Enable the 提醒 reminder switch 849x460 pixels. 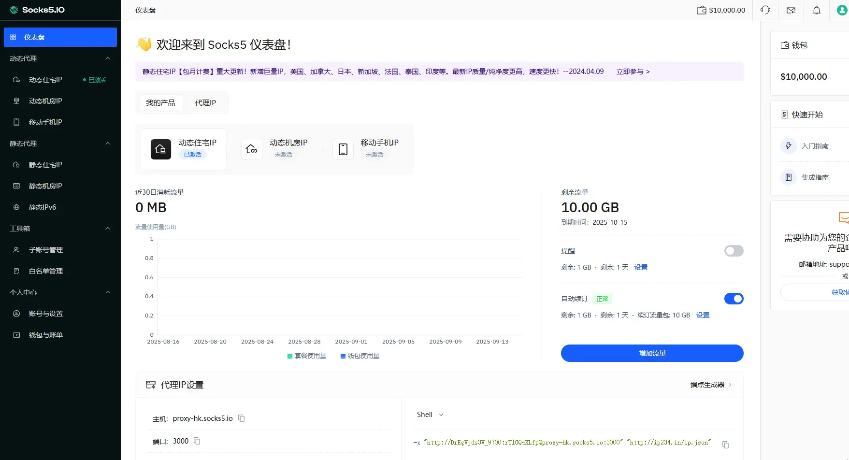coord(734,251)
